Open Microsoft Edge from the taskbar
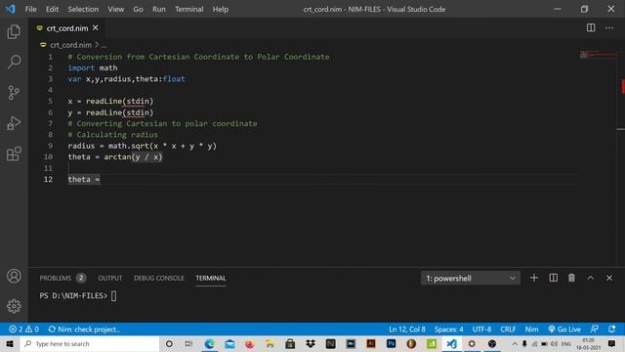The height and width of the screenshot is (352, 625). pyautogui.click(x=209, y=343)
